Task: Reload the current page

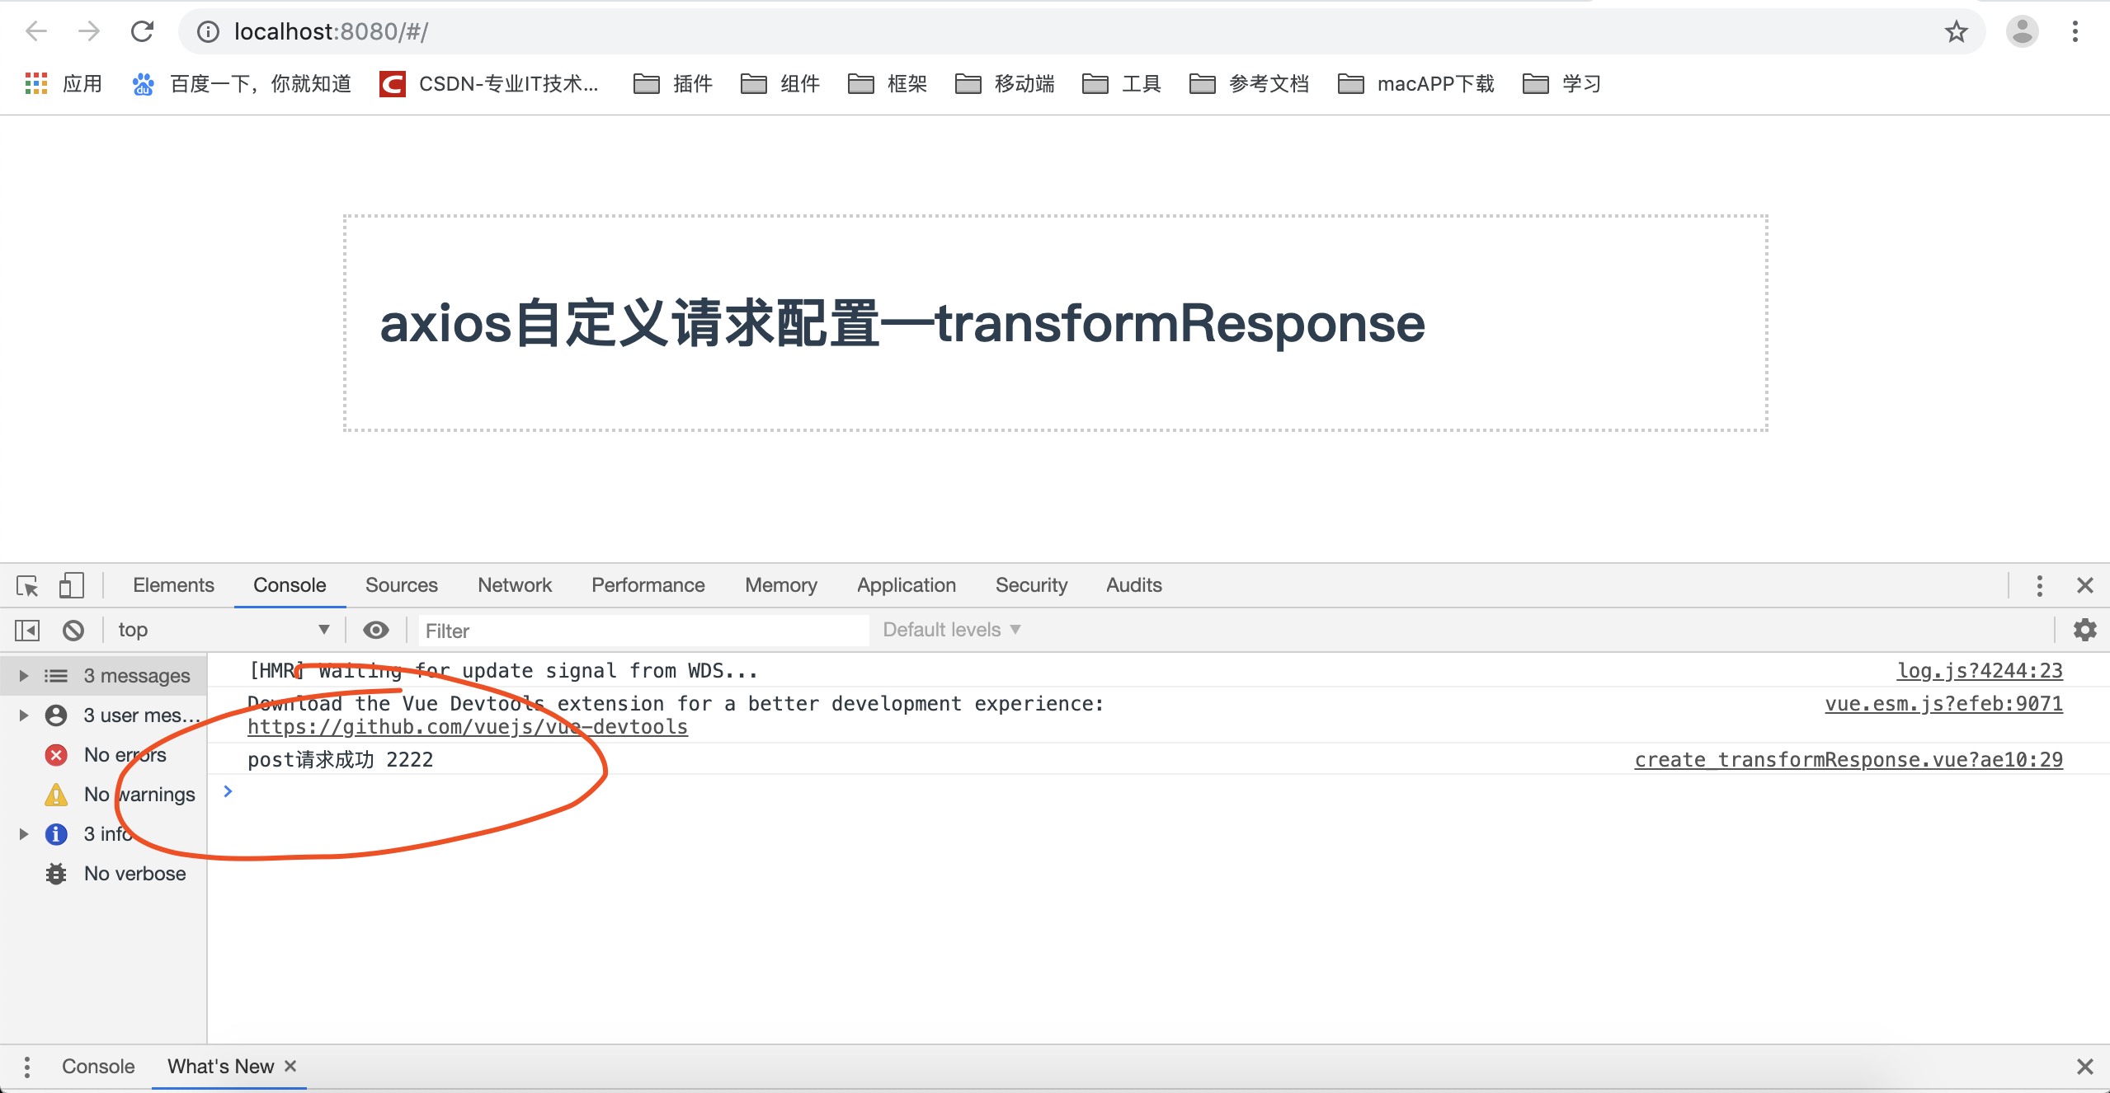Action: point(142,31)
